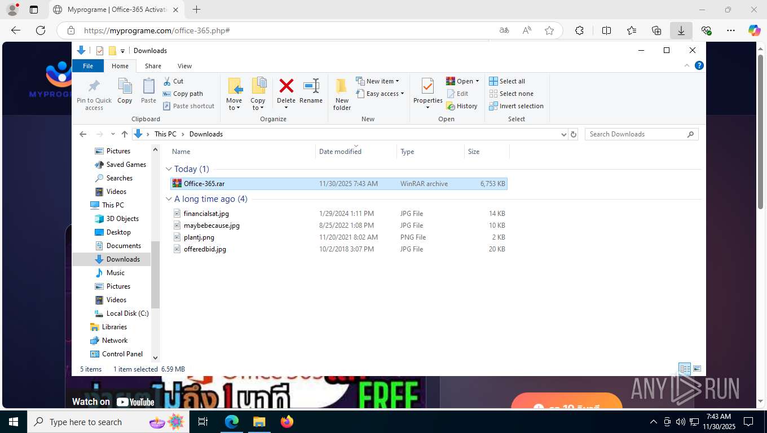The image size is (767, 433).
Task: Switch to the Home ribbon tab
Action: click(x=120, y=66)
